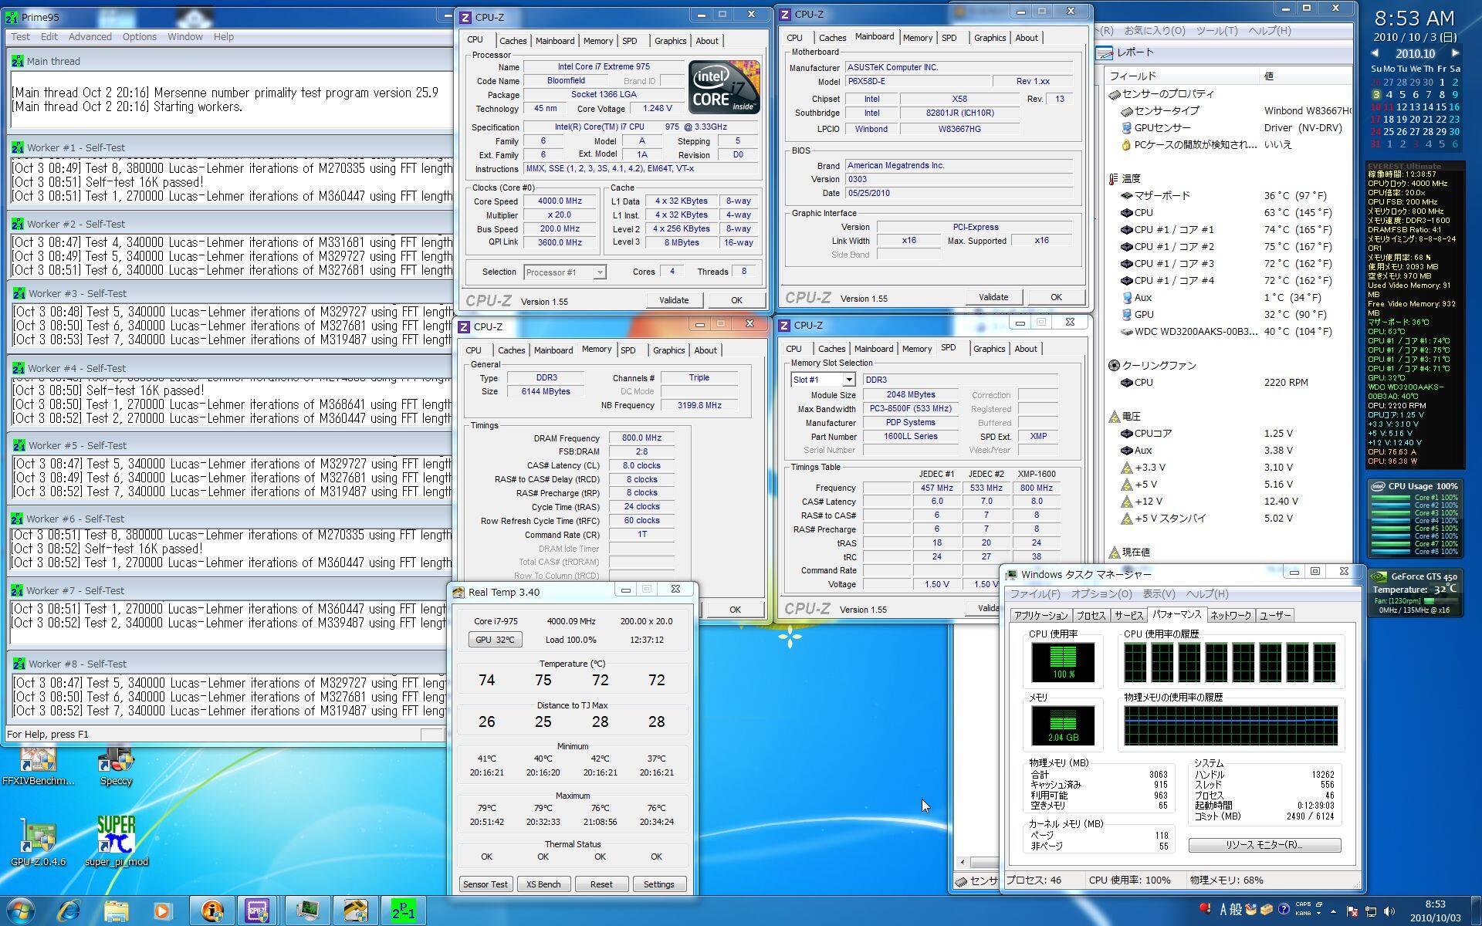
Task: Click the Sensor Test button in Real Temp
Action: 485,884
